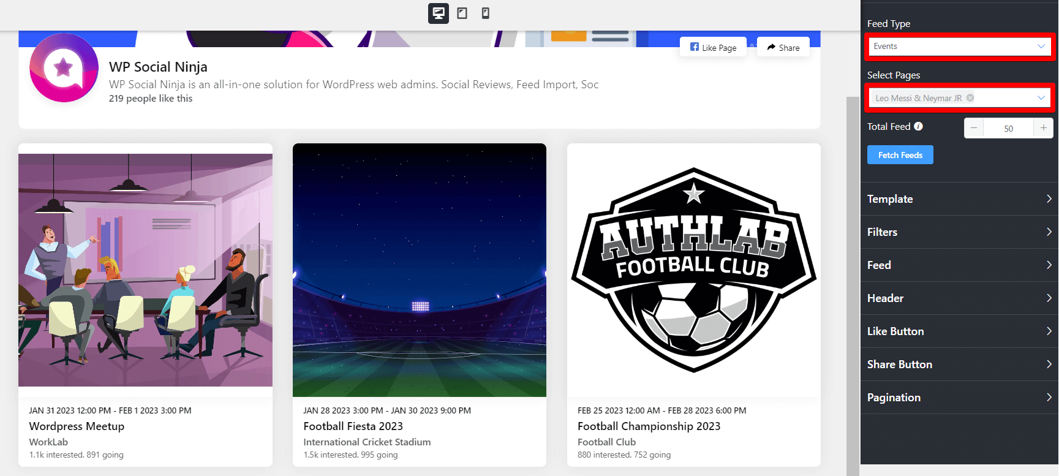Expand the Filters settings section

[959, 232]
